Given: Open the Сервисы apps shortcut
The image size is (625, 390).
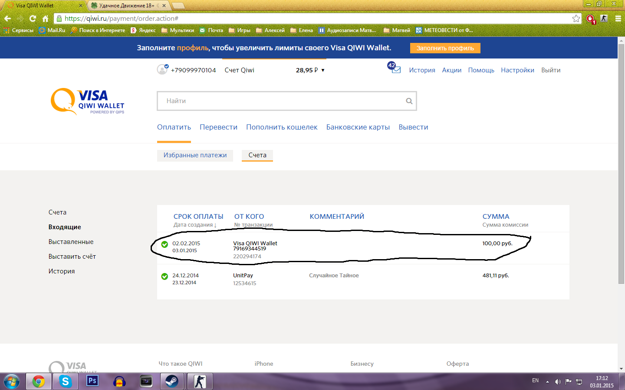Looking at the screenshot, I should point(18,30).
